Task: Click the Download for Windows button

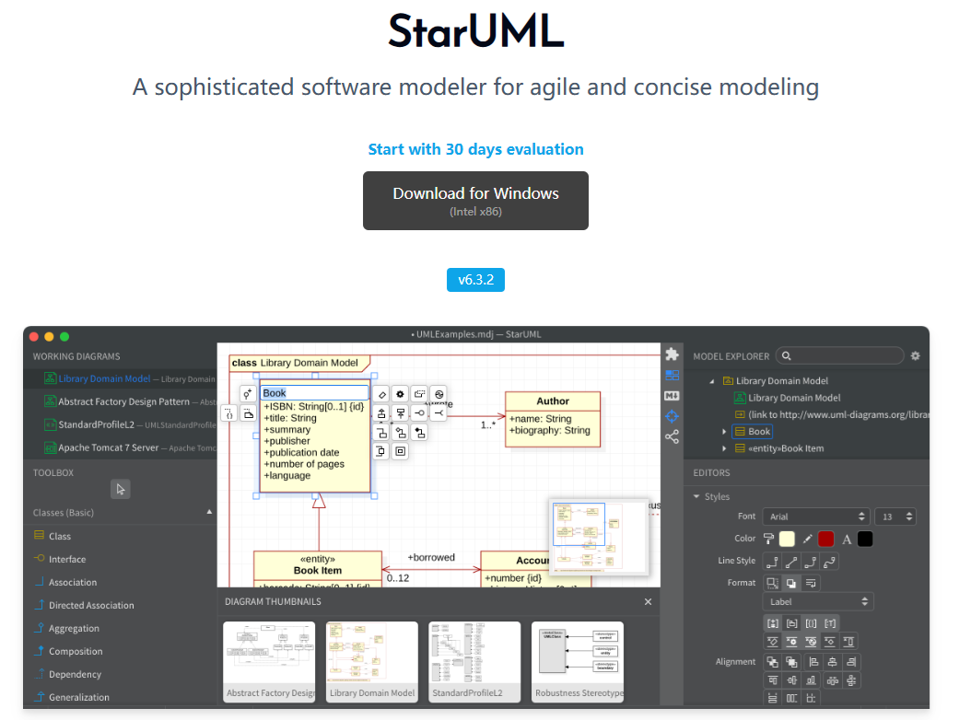Action: click(x=475, y=201)
